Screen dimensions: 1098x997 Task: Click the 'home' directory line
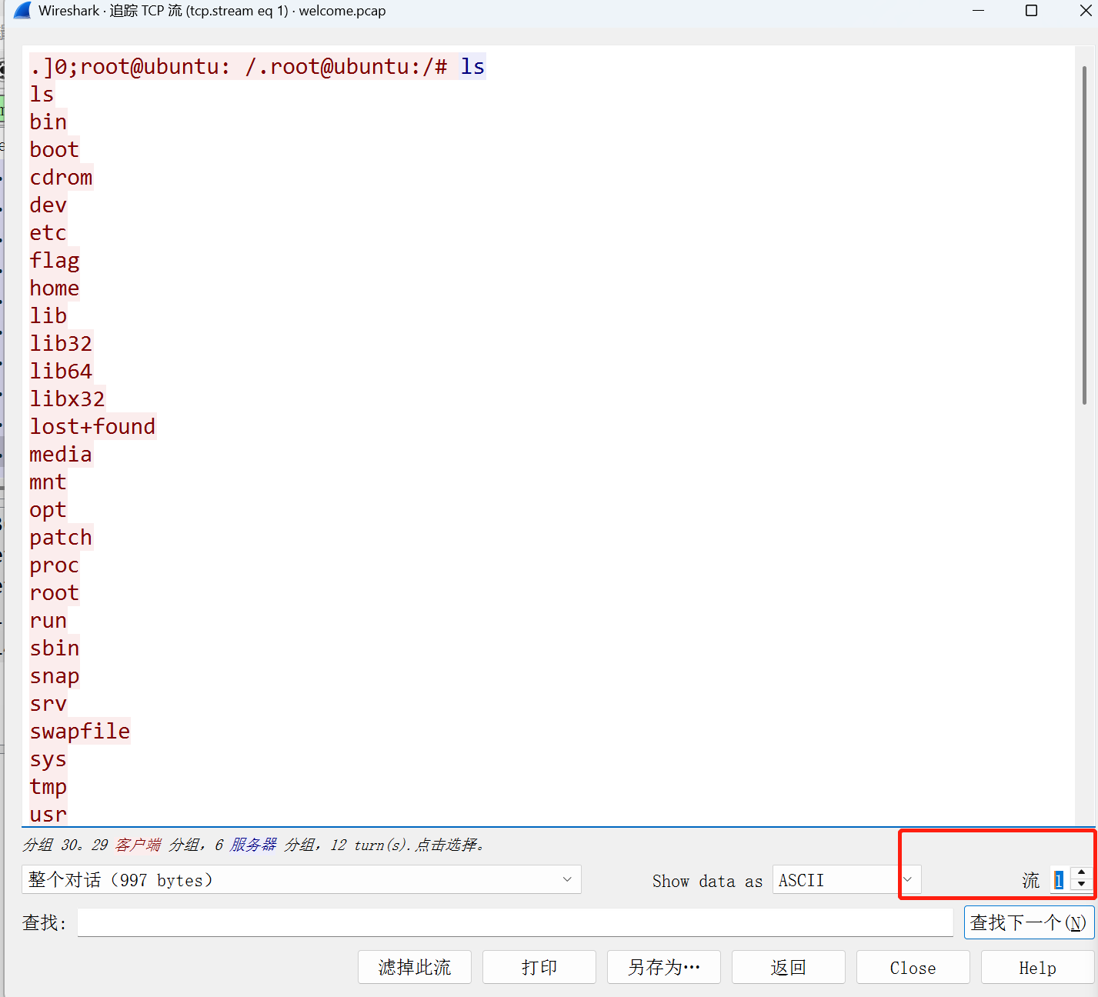[x=55, y=288]
